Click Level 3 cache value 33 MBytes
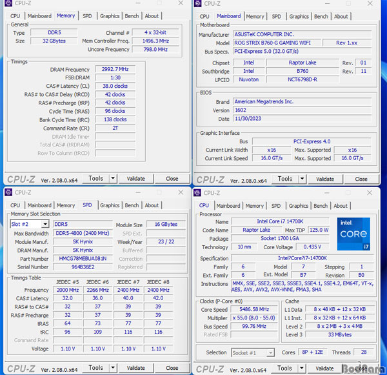This screenshot has width=387, height=375. tap(340, 334)
